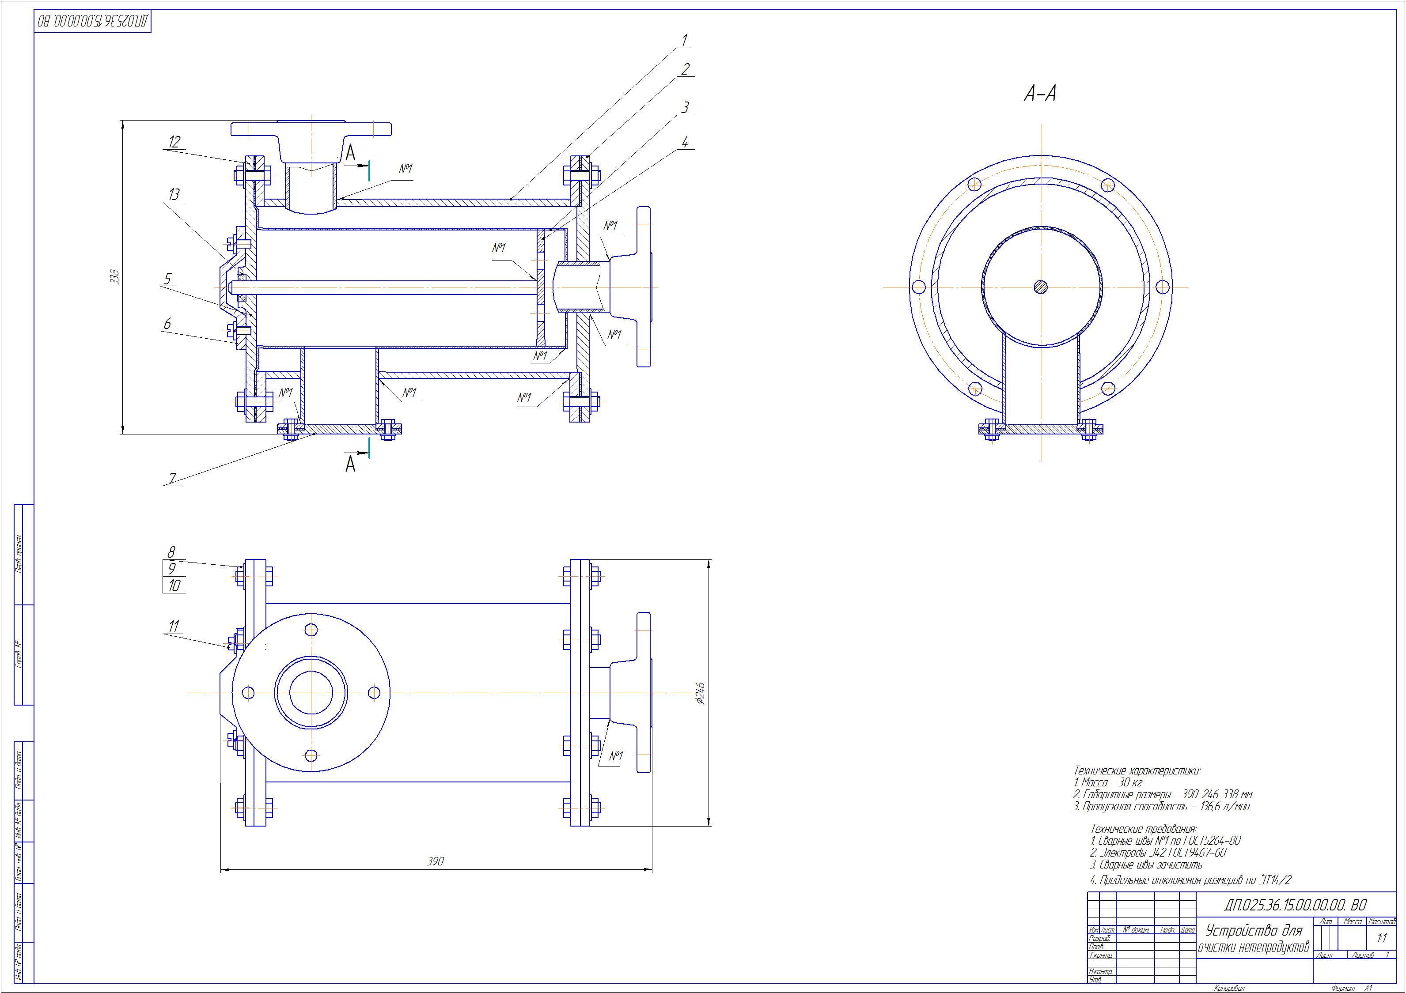Viewport: 1406px width, 993px height.
Task: Select the "Т.контр." row label
Action: [1101, 955]
